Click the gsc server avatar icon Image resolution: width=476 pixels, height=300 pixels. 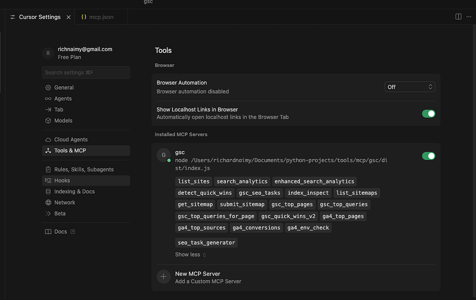[164, 155]
